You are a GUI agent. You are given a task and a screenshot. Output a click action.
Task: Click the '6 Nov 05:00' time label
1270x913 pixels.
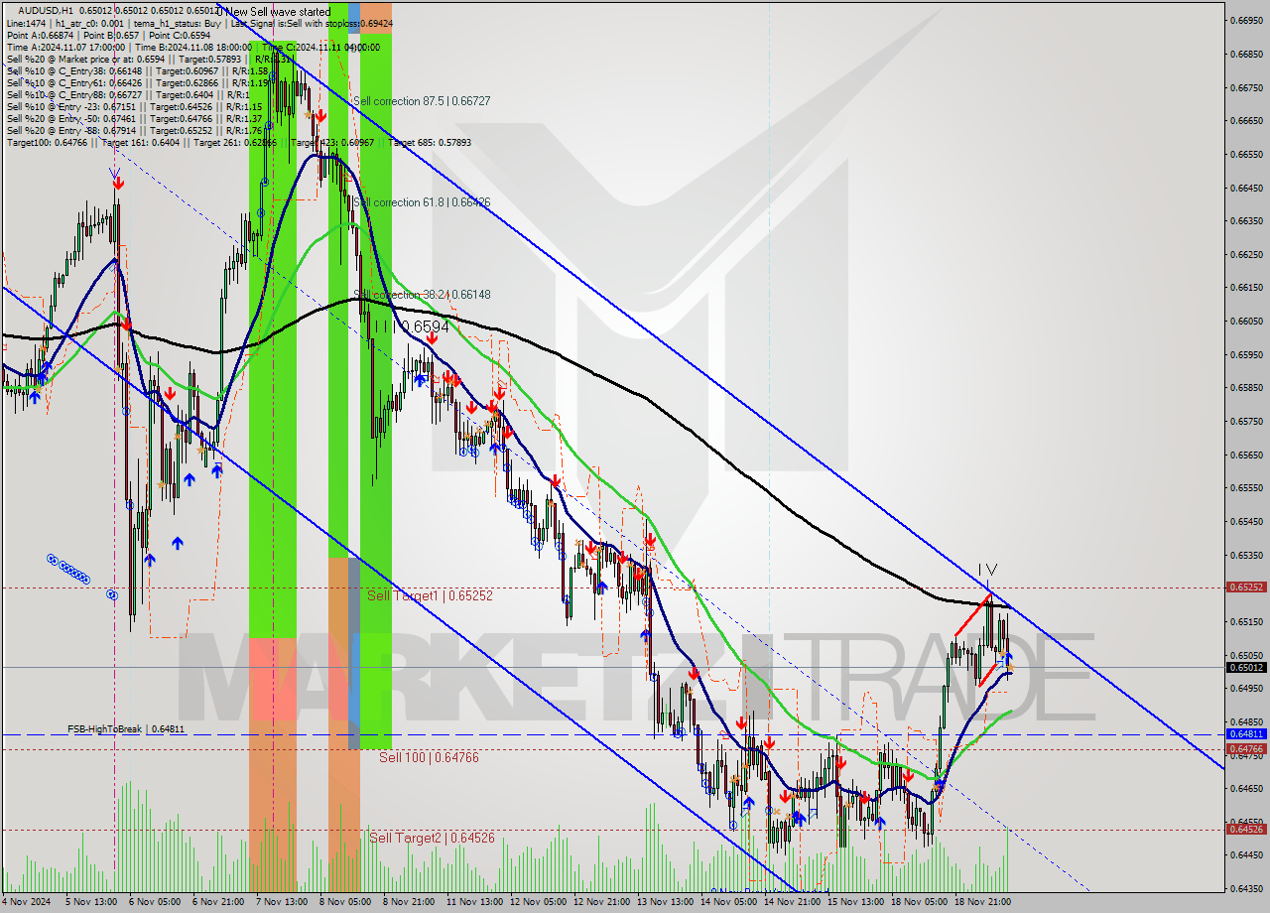click(157, 903)
